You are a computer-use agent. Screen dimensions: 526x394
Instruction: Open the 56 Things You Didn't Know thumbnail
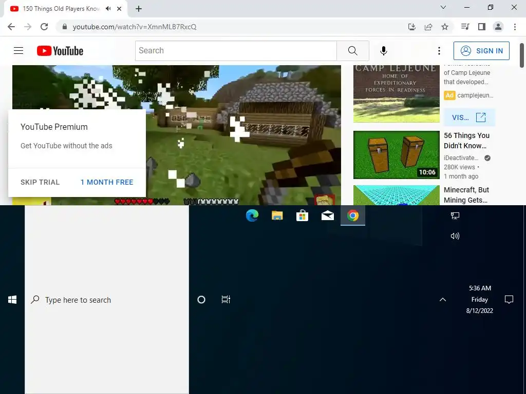pyautogui.click(x=396, y=155)
